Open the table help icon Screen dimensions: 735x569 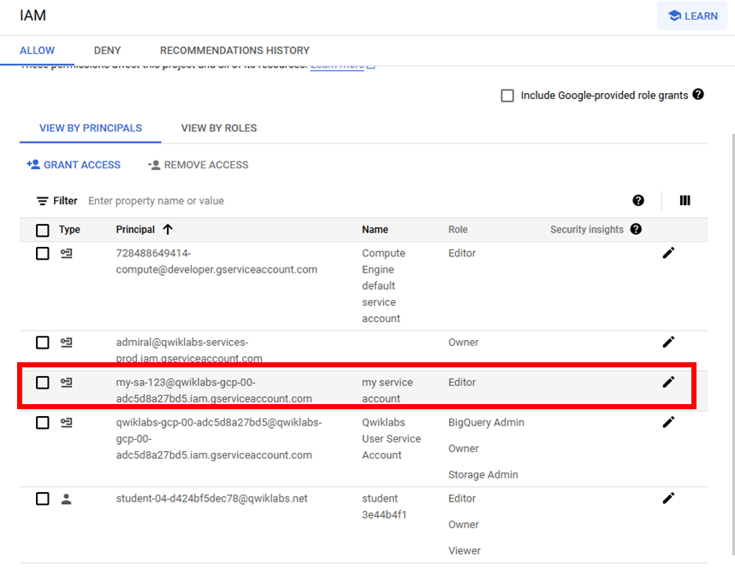point(638,200)
